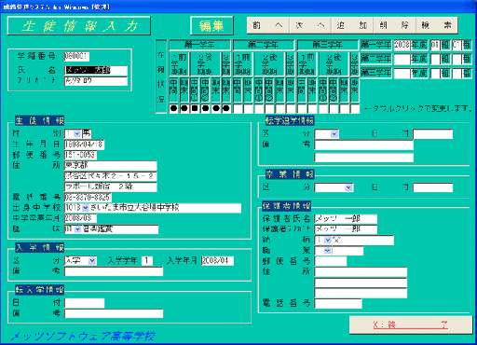Click the third student address line field
This screenshot has height=345, width=477.
tap(111, 186)
